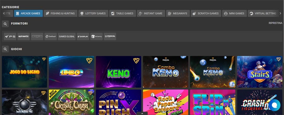Screen dimensions: 284x115
Task: Expand the bottom panel up arrow
Action: tap(142, 113)
